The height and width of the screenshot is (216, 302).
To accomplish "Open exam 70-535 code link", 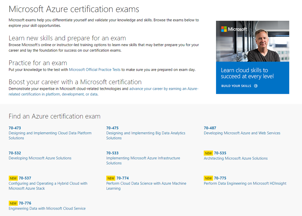I will tap(220, 153).
